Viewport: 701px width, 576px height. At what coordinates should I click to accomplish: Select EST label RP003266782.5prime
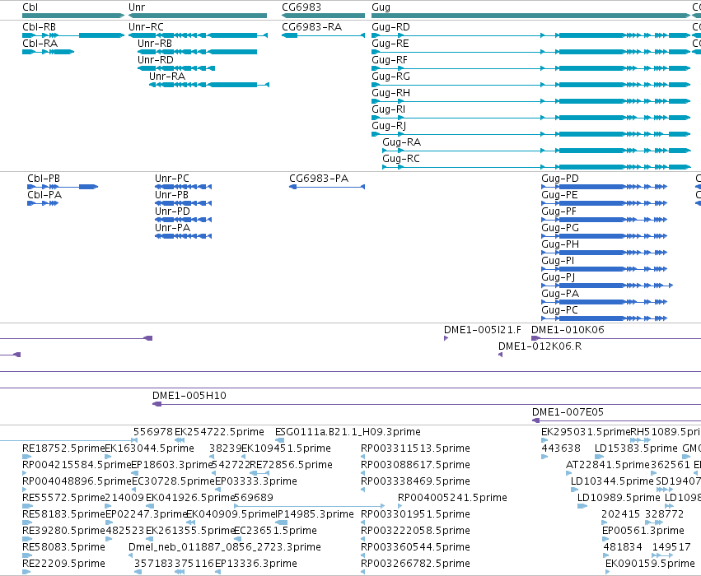click(415, 564)
